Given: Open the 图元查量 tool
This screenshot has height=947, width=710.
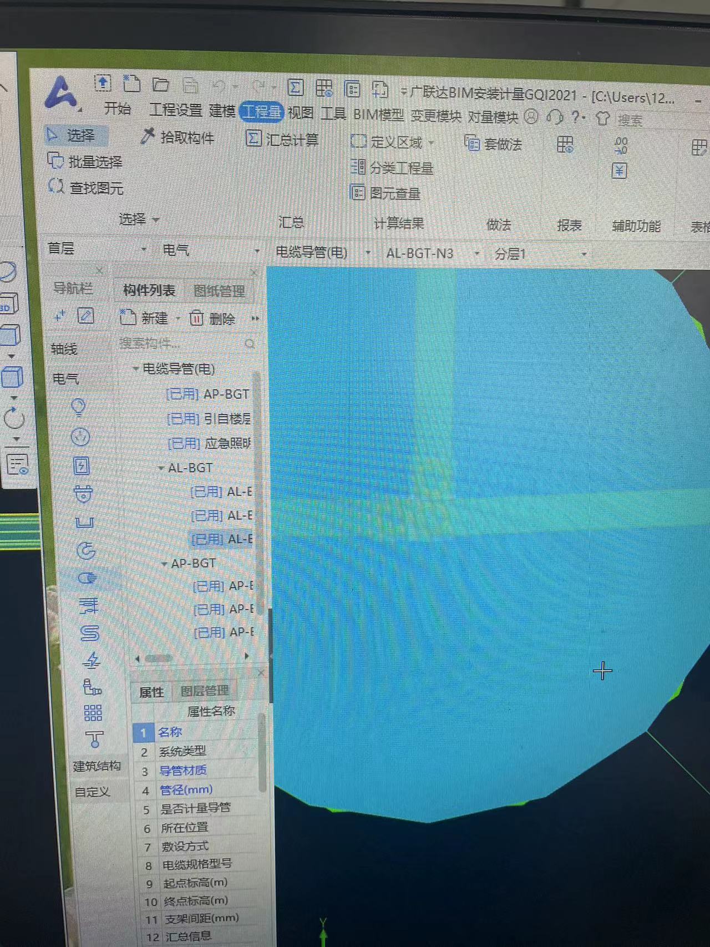Looking at the screenshot, I should pyautogui.click(x=386, y=193).
